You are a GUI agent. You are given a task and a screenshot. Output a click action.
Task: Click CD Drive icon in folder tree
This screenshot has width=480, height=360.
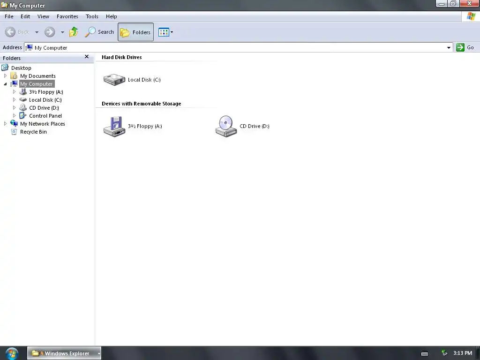23,107
